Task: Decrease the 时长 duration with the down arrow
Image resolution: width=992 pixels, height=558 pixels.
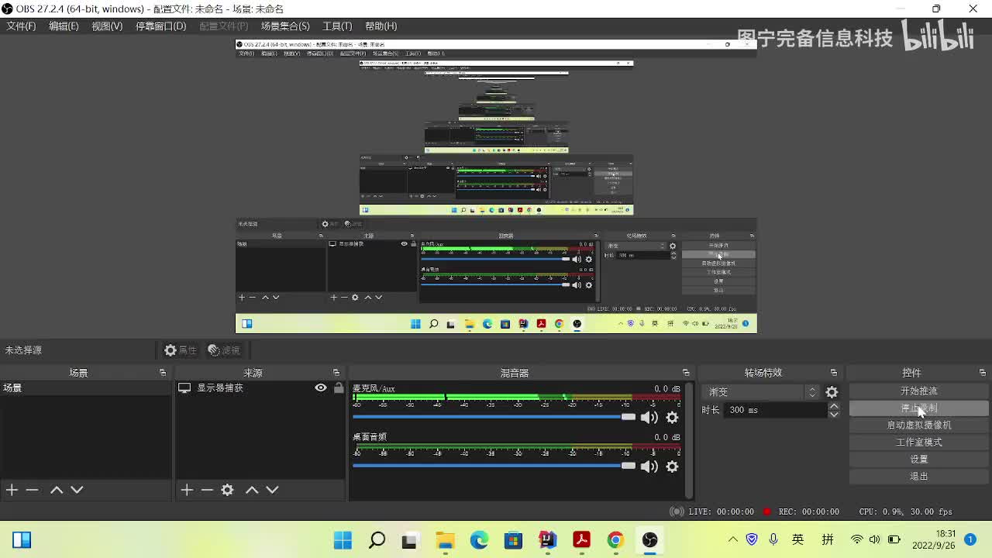Action: coord(834,415)
